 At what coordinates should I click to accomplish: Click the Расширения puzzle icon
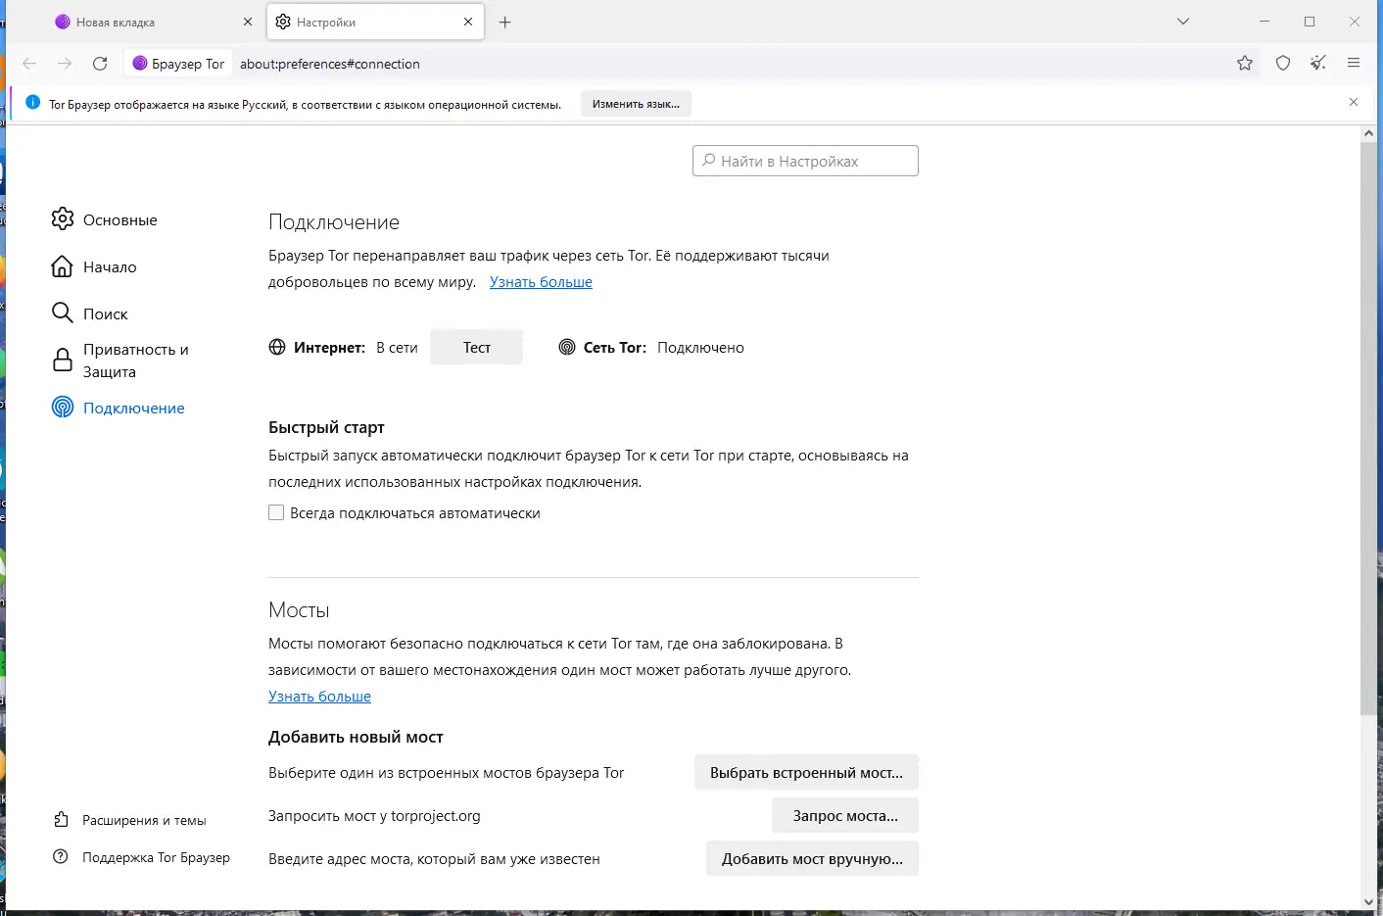coord(61,819)
